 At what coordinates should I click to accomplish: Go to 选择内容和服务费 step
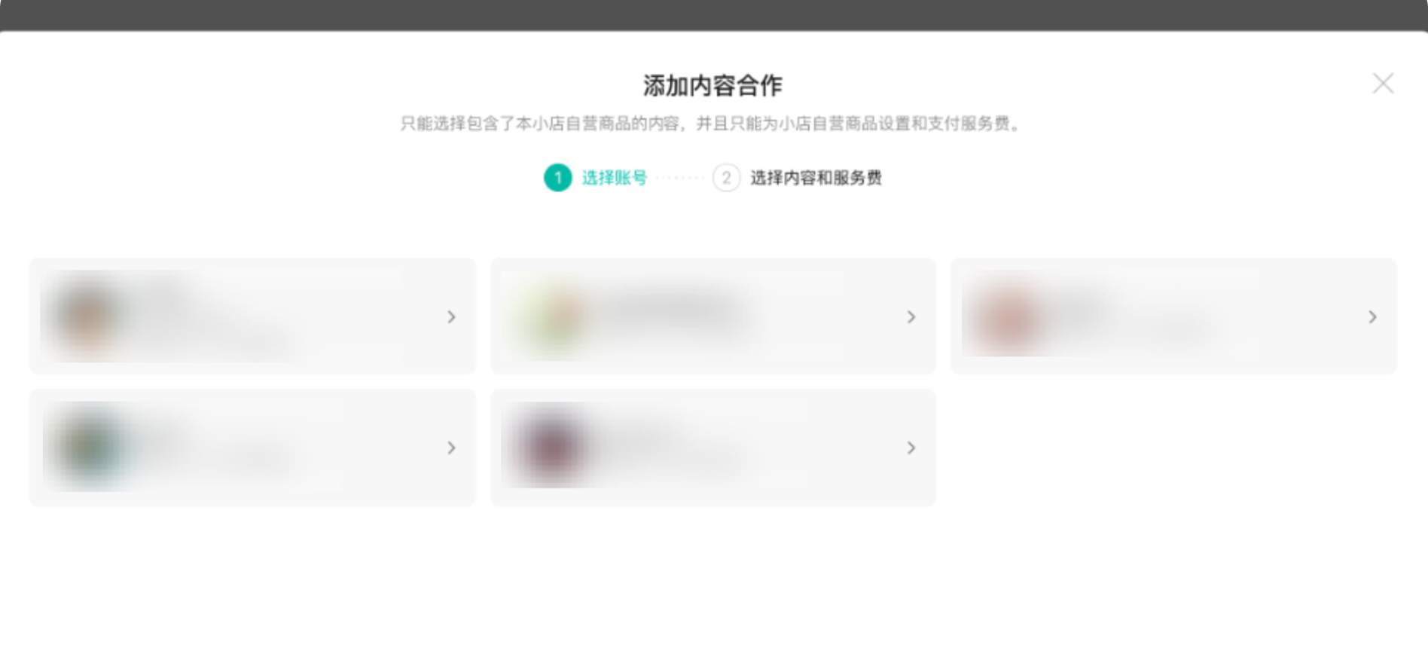(816, 178)
